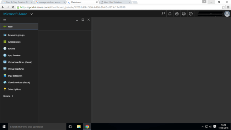Click the Microsoft Azure logo text
Viewport: 231px width, 130px height.
(x=15, y=14)
